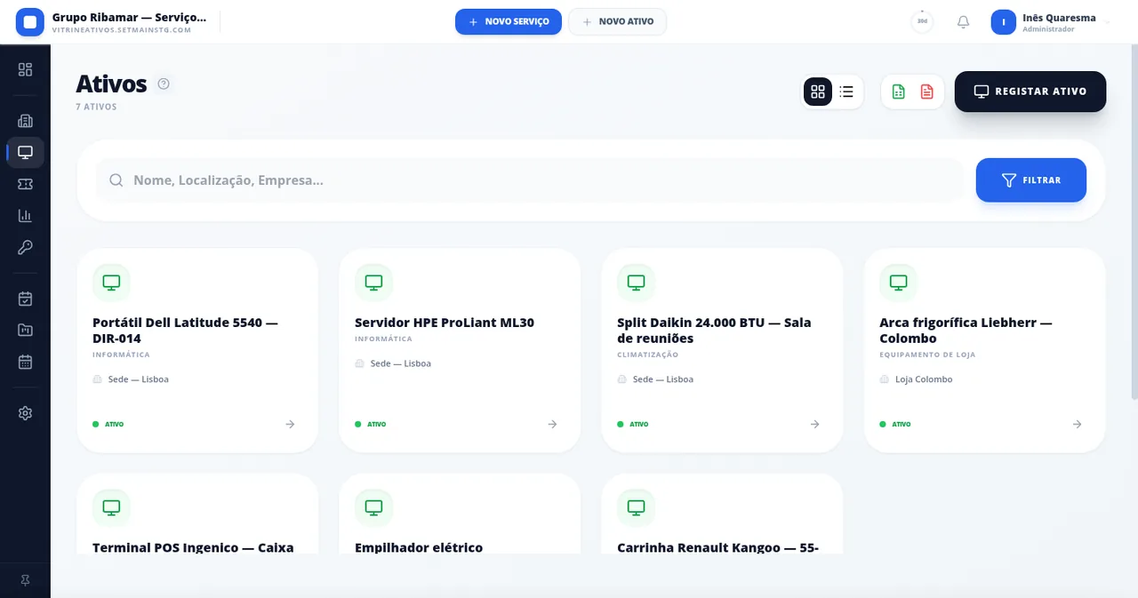Open the ticket icon in the sidebar
Image resolution: width=1138 pixels, height=598 pixels.
[x=25, y=184]
